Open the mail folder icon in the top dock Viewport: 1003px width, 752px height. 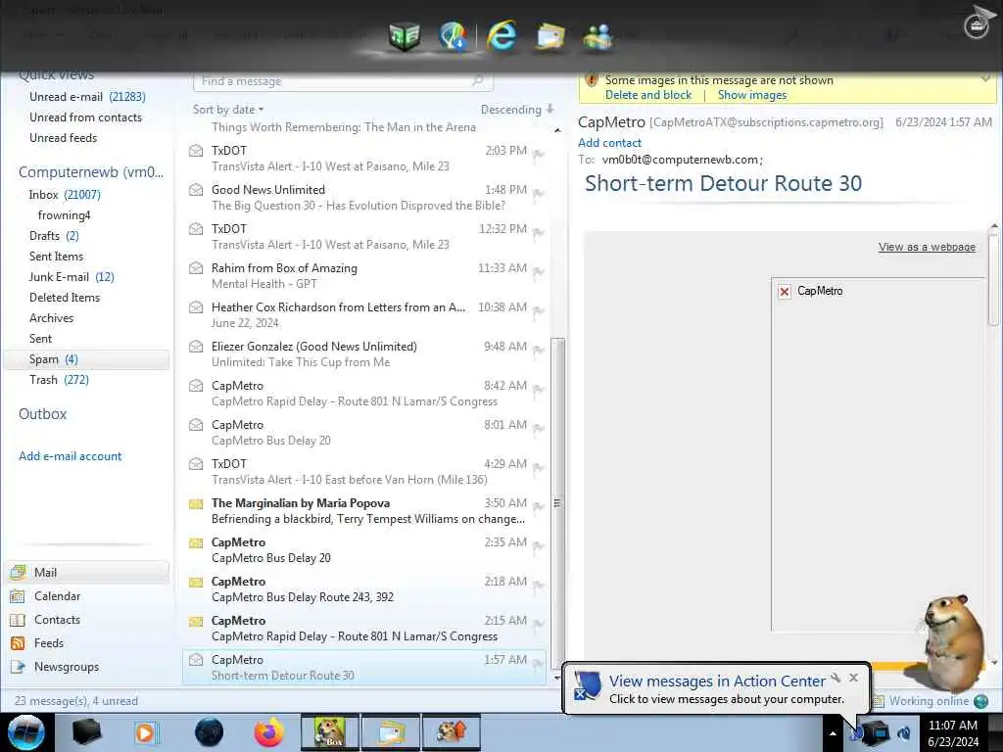tap(550, 36)
